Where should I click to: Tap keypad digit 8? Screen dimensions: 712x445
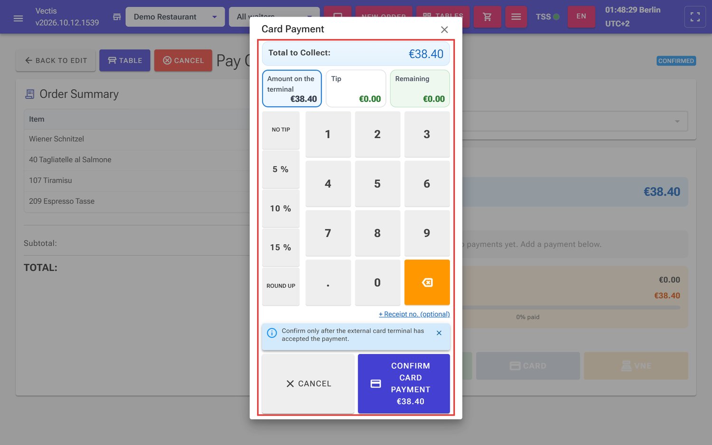pyautogui.click(x=377, y=233)
